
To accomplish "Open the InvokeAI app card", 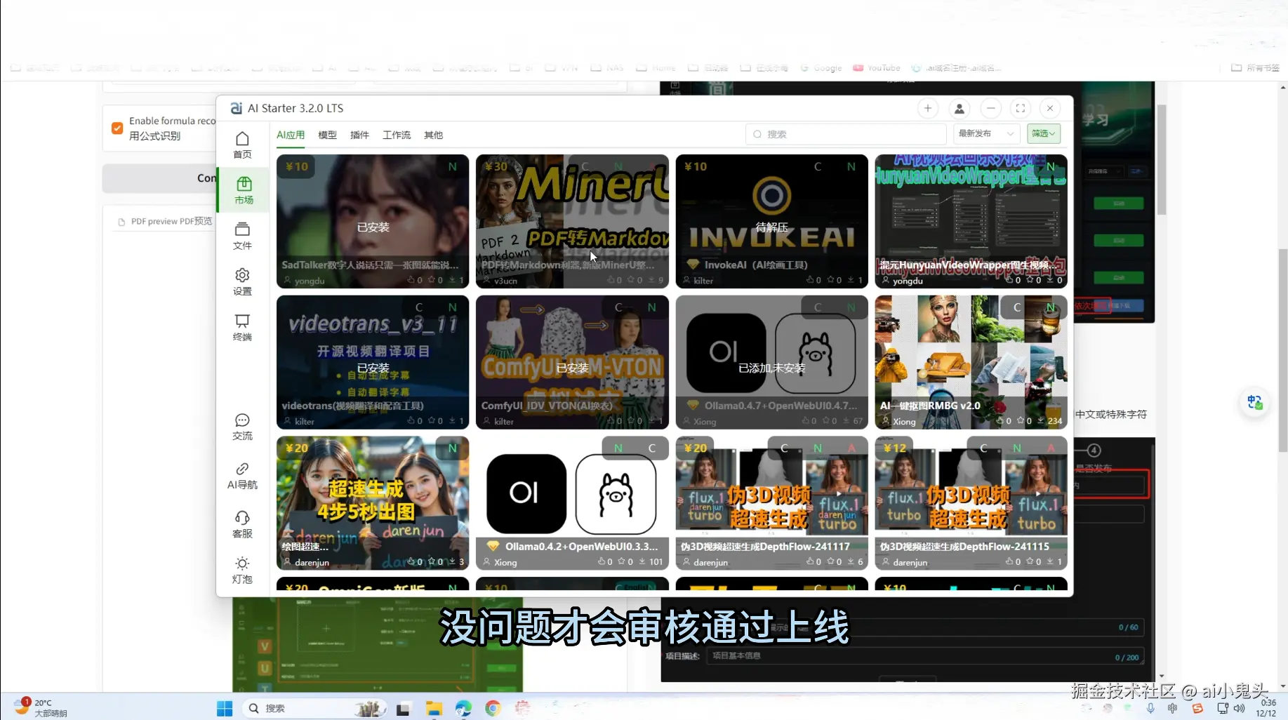I will pyautogui.click(x=771, y=221).
